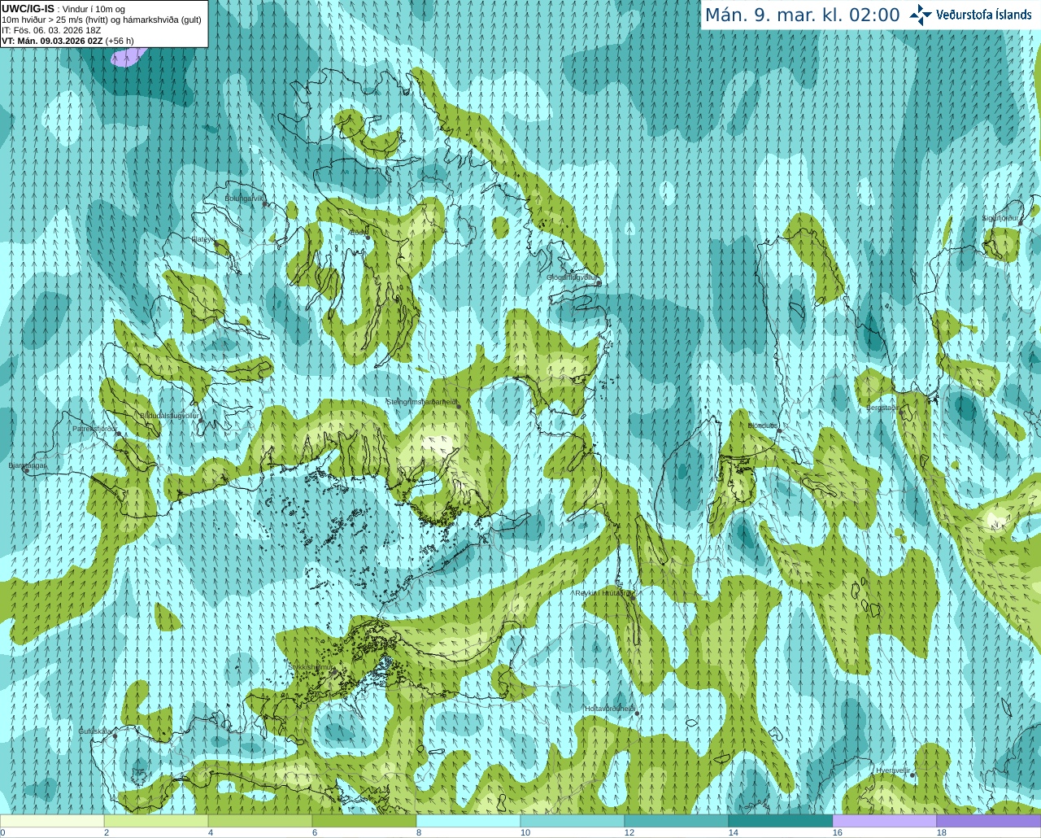
Task: Click the legend value '16' label
Action: coord(838,832)
